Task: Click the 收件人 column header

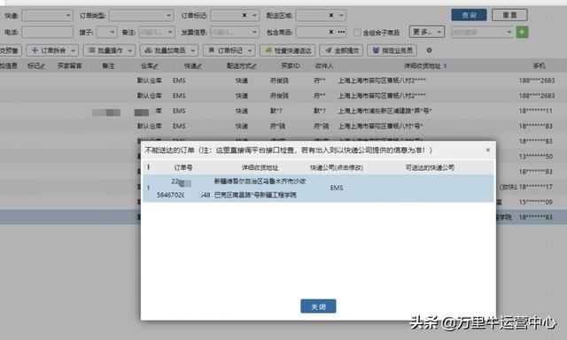Action: [x=324, y=66]
